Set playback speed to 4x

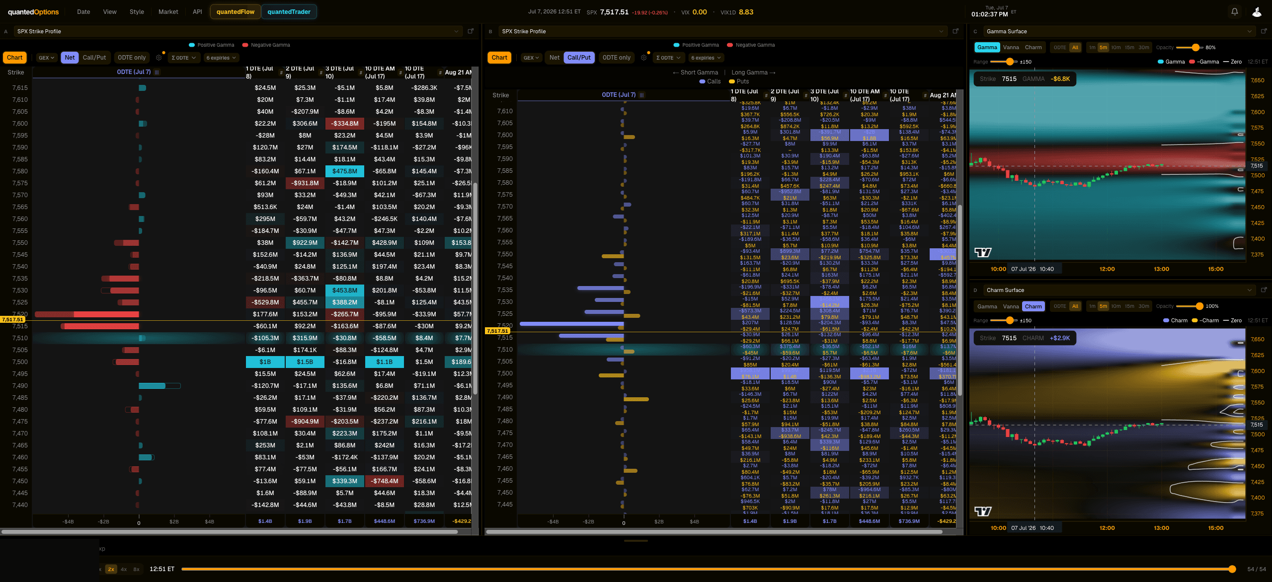coord(124,569)
